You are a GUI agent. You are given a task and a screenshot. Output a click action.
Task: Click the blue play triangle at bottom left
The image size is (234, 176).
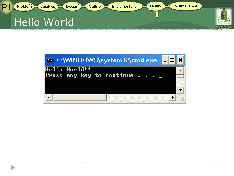(x=13, y=168)
